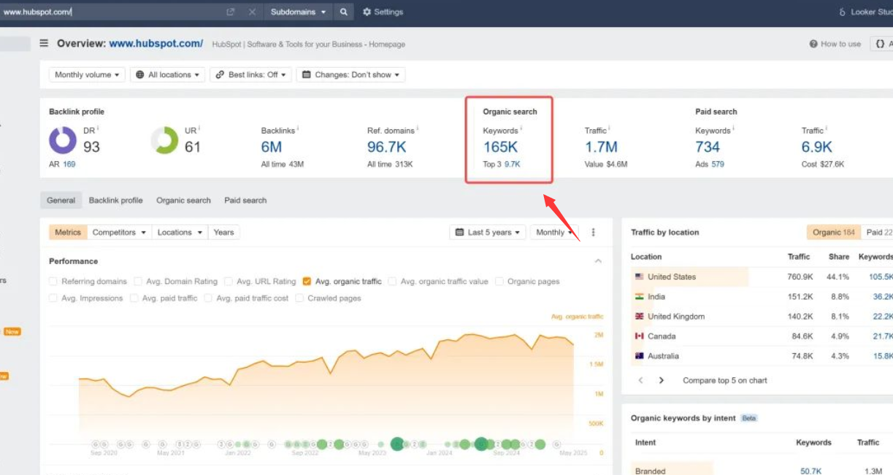The width and height of the screenshot is (893, 475).
Task: Toggle Referring domains checkbox
Action: point(53,281)
